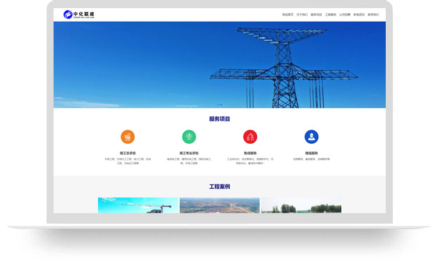This screenshot has width=437, height=269.
Task: Click the orange 施工总承包 service icon
Action: pyautogui.click(x=127, y=137)
